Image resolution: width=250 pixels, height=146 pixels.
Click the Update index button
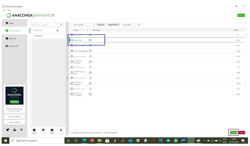click(x=114, y=25)
